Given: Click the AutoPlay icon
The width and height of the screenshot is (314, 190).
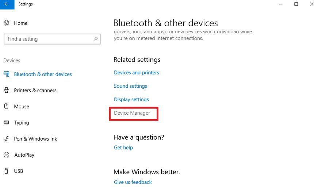Looking at the screenshot, I should (x=6, y=155).
